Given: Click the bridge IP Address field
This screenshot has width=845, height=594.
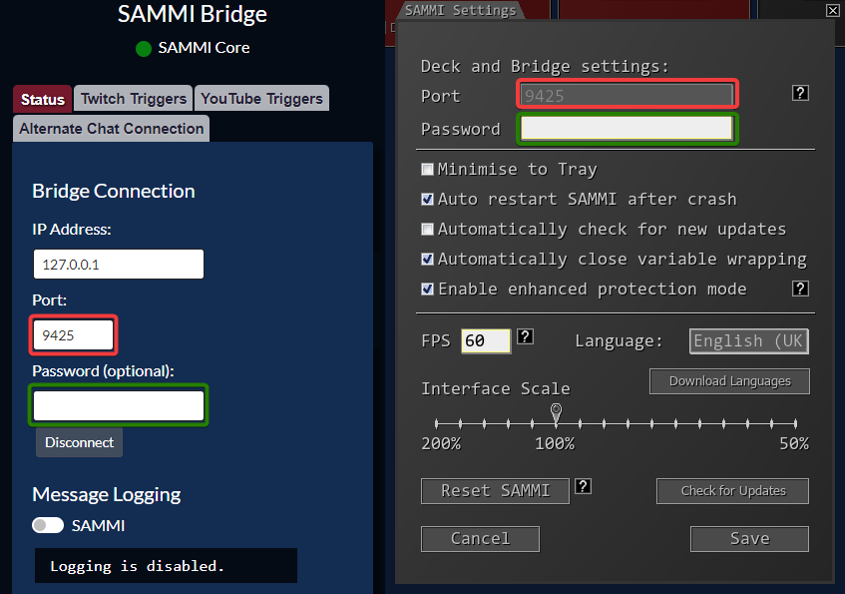Looking at the screenshot, I should coord(119,264).
